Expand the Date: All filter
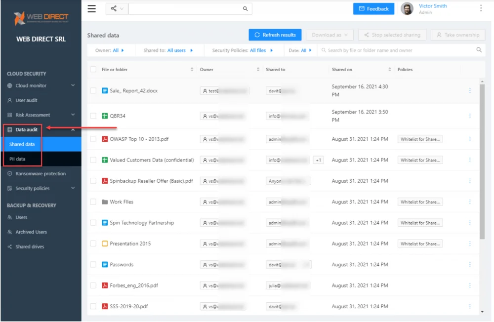Viewport: 494px width, 322px height. pos(300,50)
